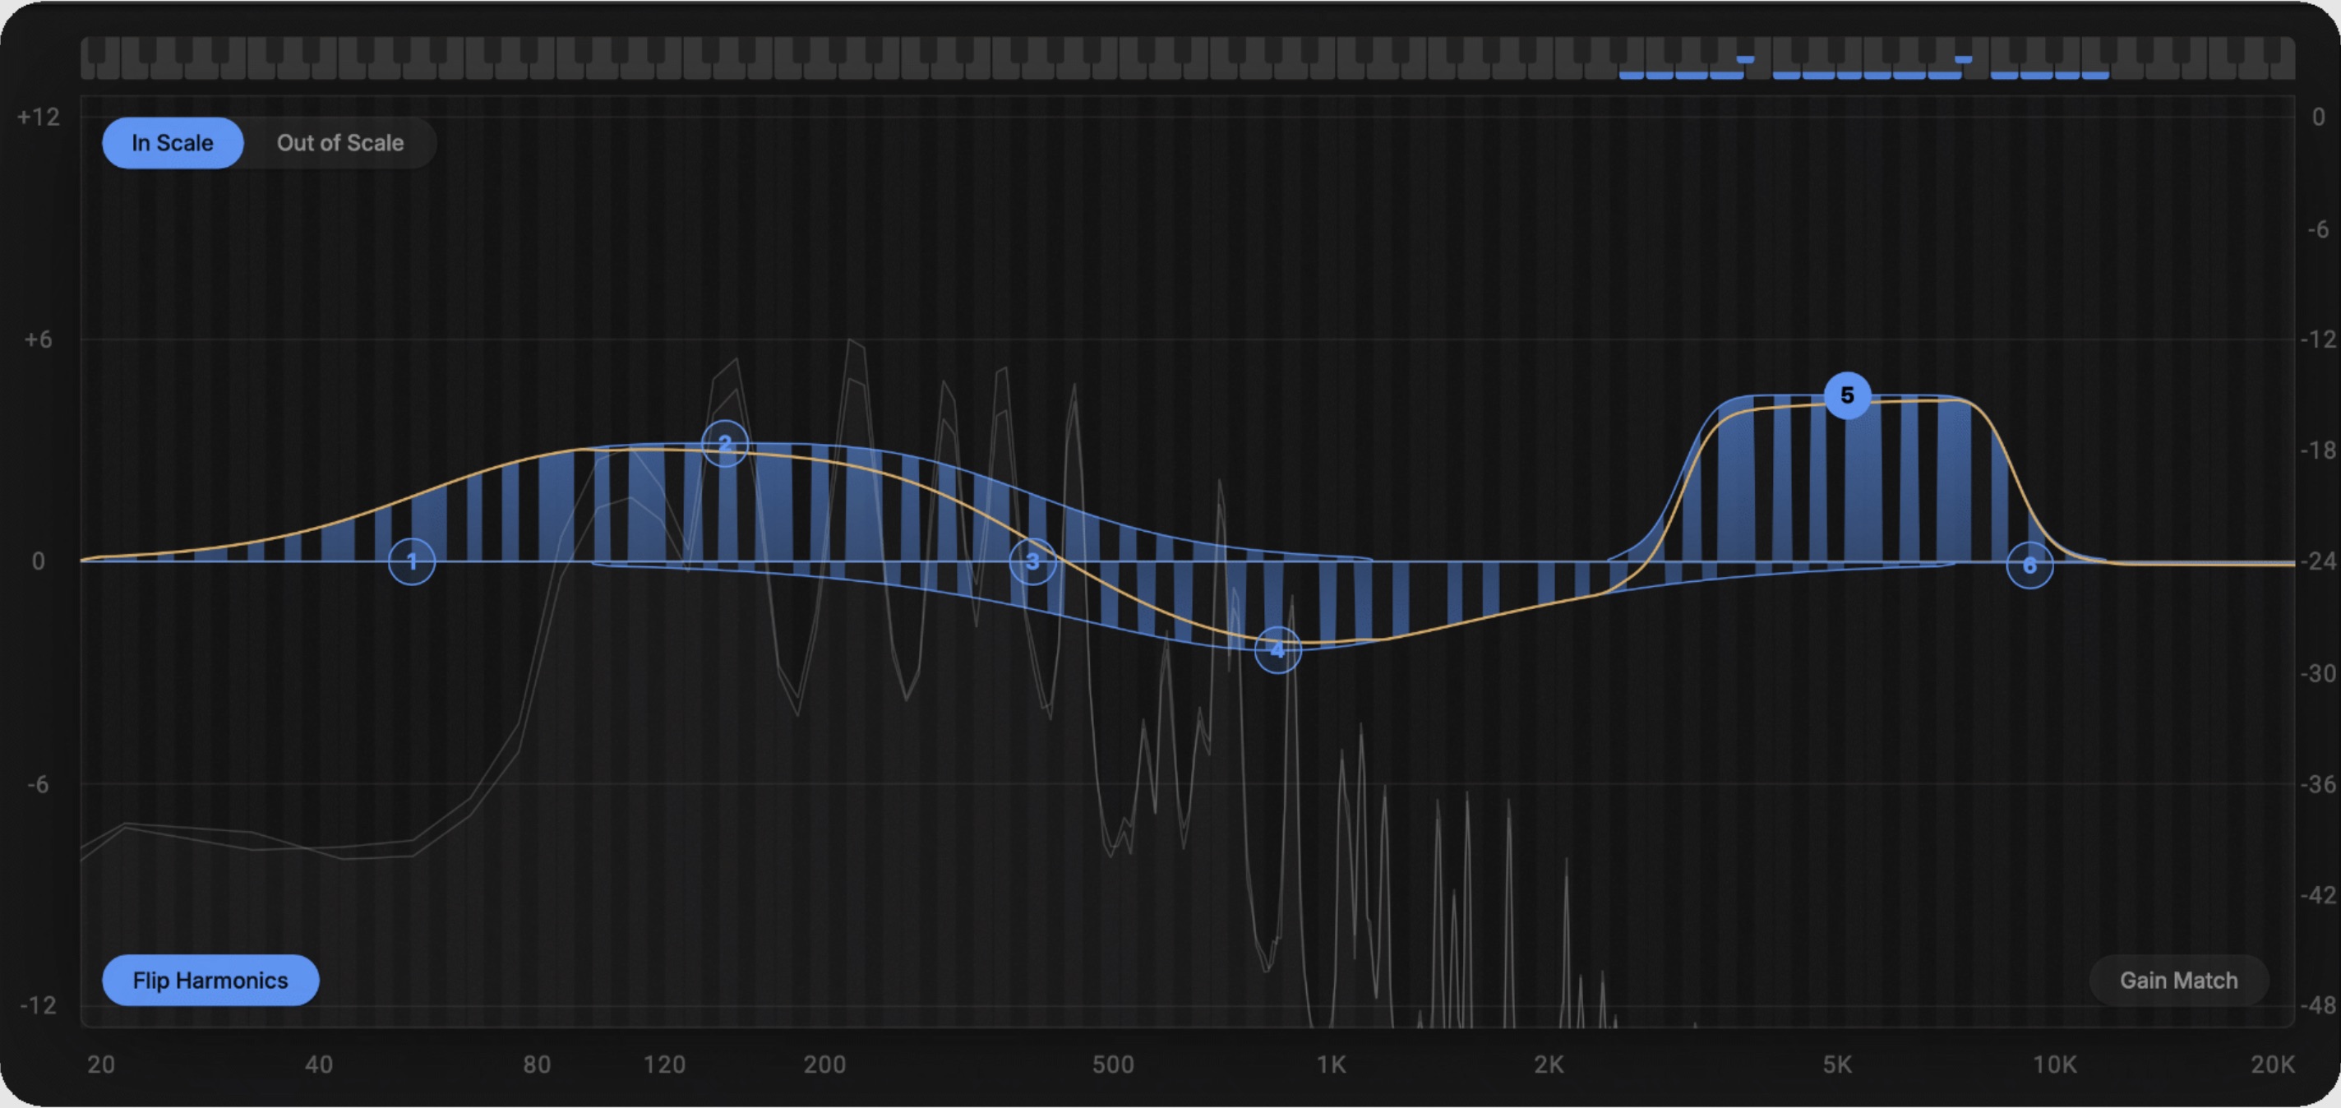Image resolution: width=2341 pixels, height=1108 pixels.
Task: Click the 1K frequency axis label
Action: click(x=1331, y=1064)
